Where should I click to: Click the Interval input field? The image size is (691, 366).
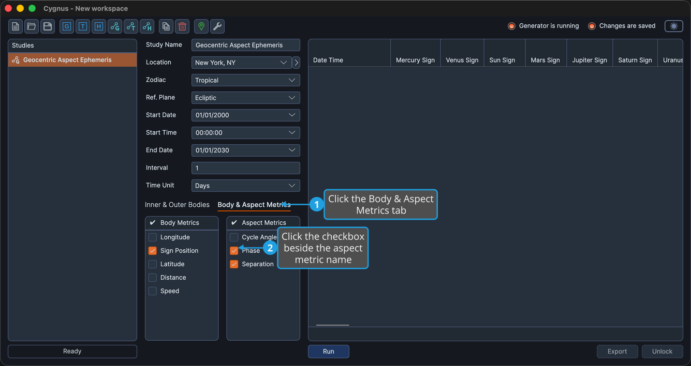click(x=246, y=168)
